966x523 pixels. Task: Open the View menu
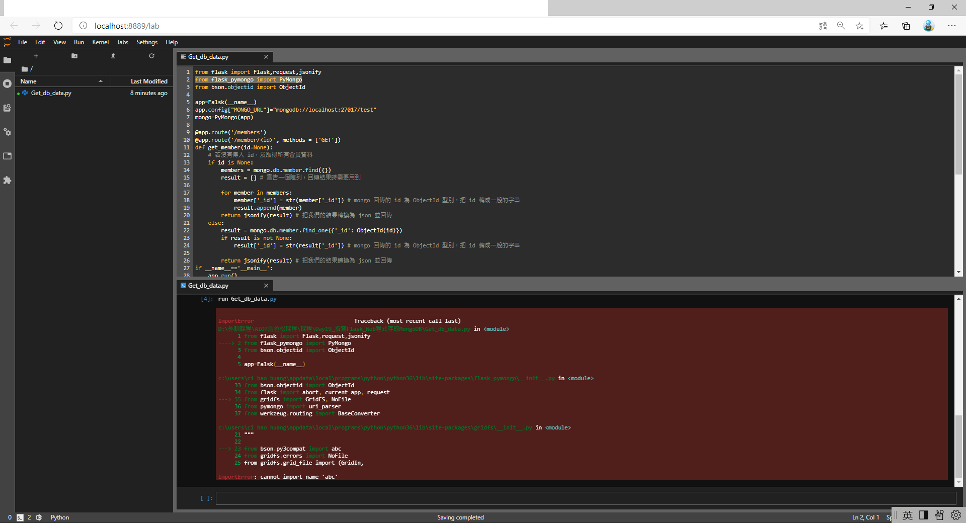click(x=59, y=42)
